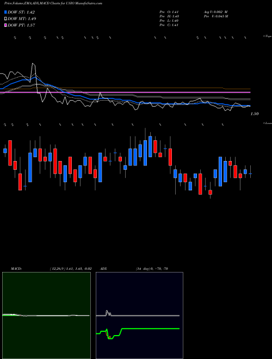Viewport: 272px width, 359px height.
Task: Select the 'DOW PT: 1.57' legend label
Action: click(21, 25)
